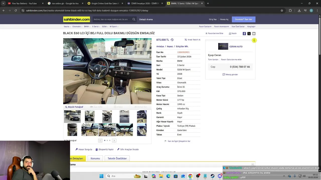This screenshot has width=321, height=180.
Task: Open the Chrome profile avatar
Action: pyautogui.click(x=311, y=10)
